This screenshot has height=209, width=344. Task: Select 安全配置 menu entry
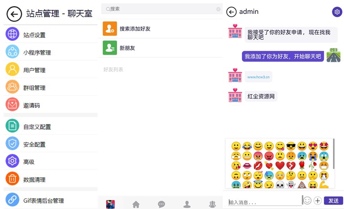51,144
